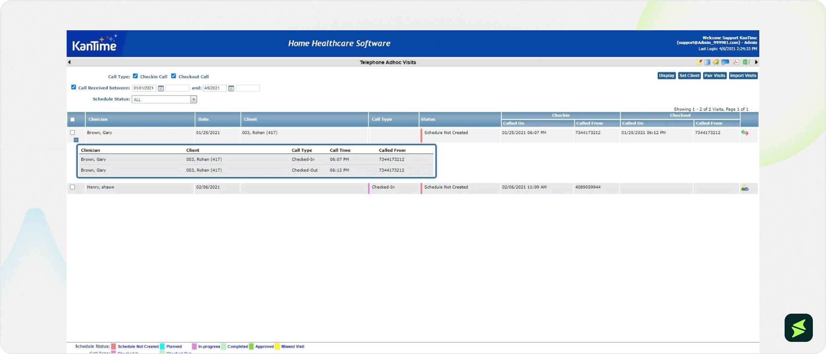Select the Henry, shawn row checkbox

(72, 187)
